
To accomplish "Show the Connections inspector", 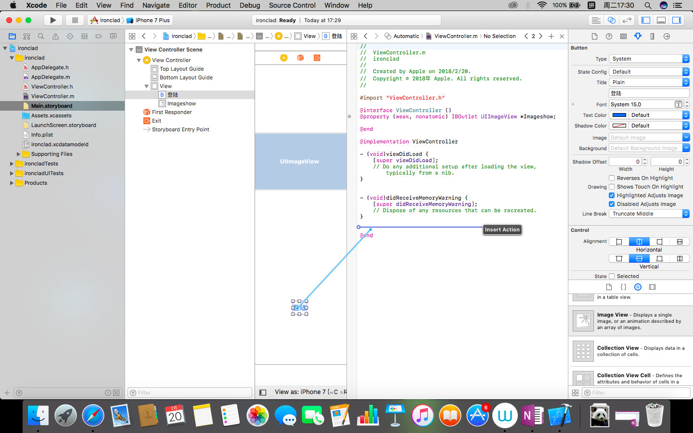I will click(667, 36).
